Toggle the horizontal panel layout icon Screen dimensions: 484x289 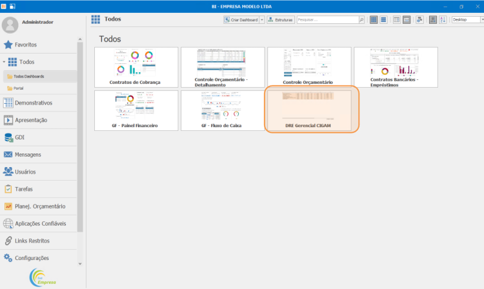(x=407, y=20)
